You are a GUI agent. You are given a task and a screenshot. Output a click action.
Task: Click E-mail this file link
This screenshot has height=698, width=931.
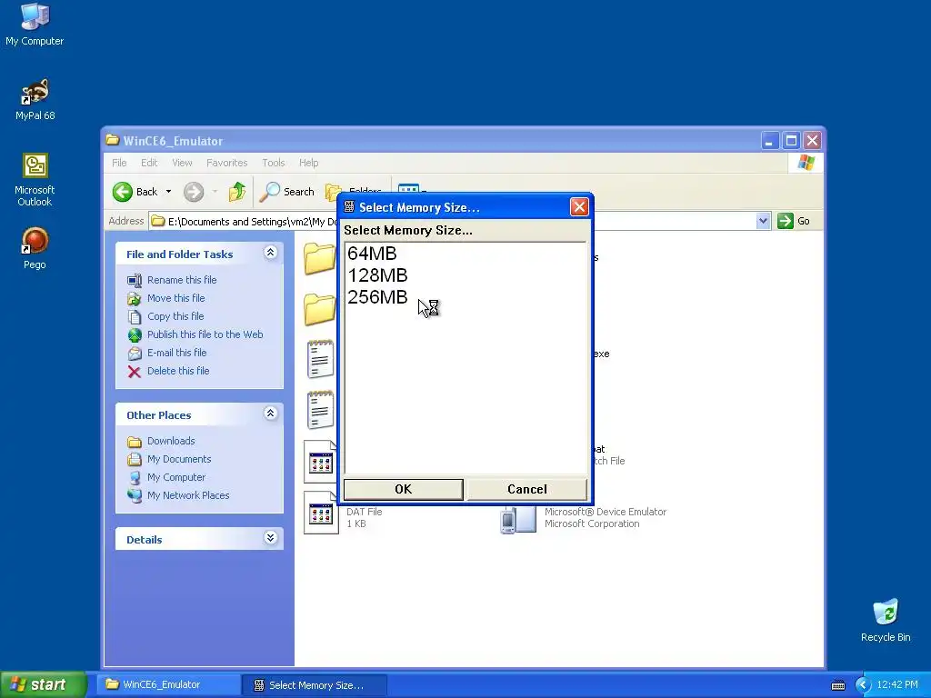[x=177, y=353]
